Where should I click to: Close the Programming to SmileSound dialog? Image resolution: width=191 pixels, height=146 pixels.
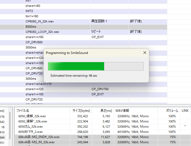point(145,53)
